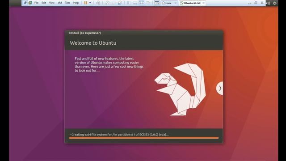
Task: Open the Tabs menu
Action: 67,3
